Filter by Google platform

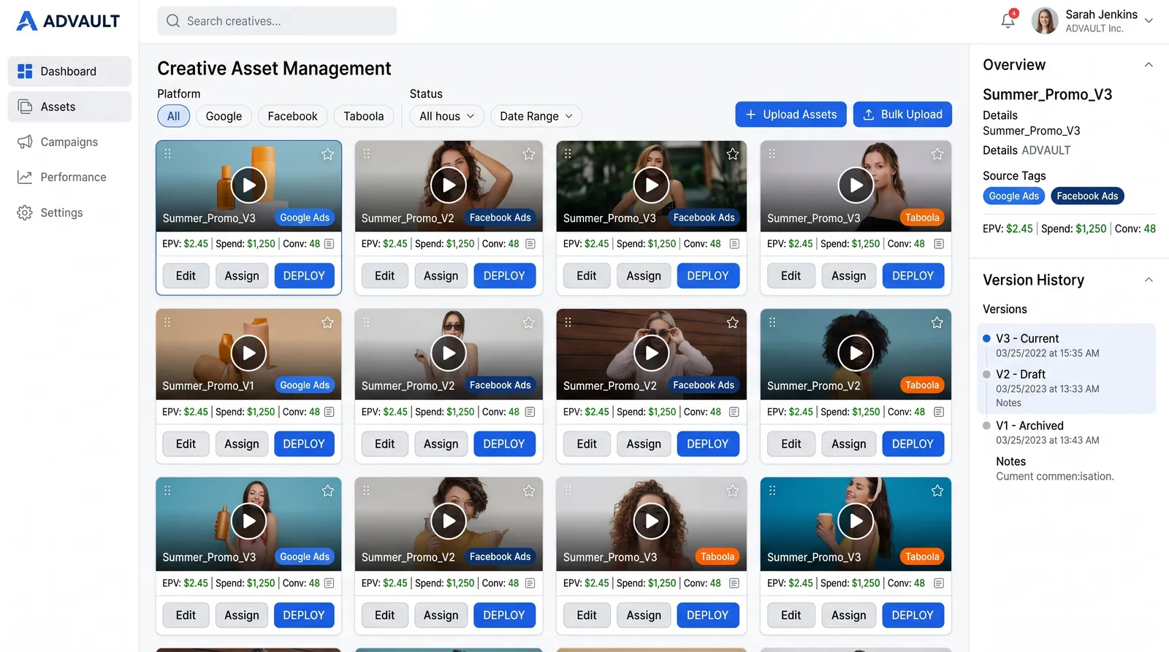(x=224, y=116)
